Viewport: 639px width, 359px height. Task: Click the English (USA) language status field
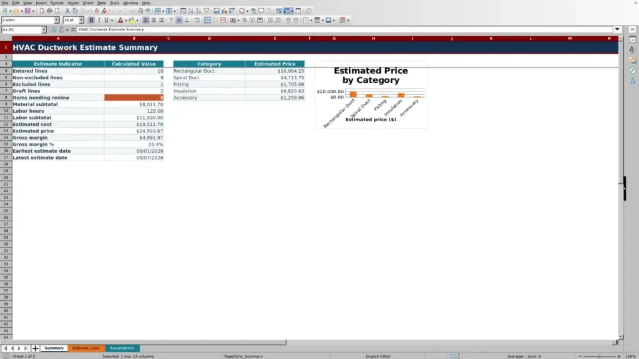tap(378, 356)
